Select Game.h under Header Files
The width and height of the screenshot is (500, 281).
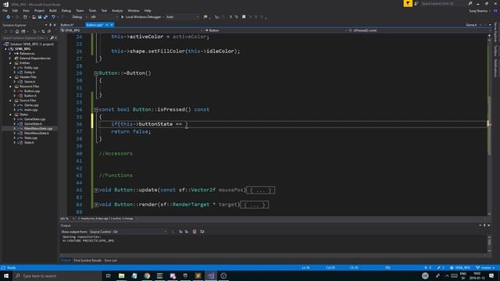30,81
